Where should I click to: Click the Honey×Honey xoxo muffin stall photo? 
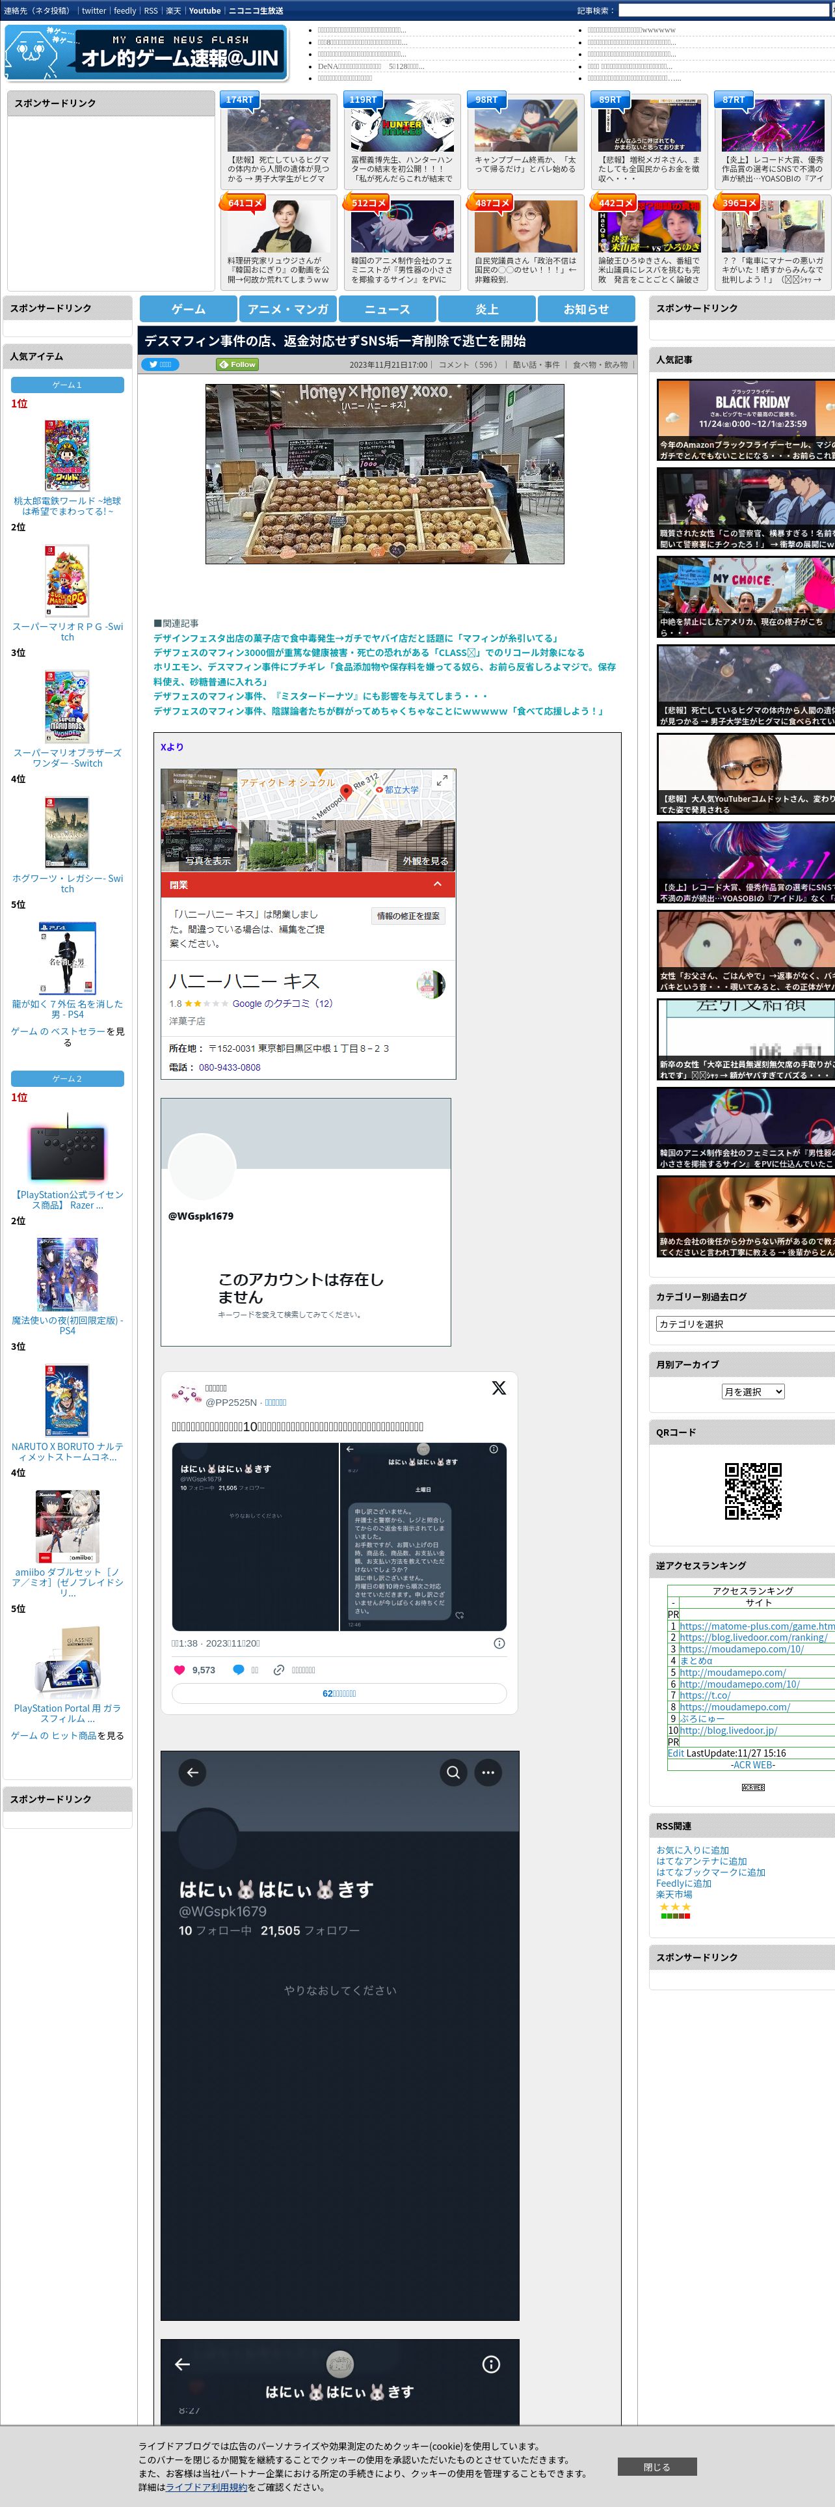click(x=385, y=473)
